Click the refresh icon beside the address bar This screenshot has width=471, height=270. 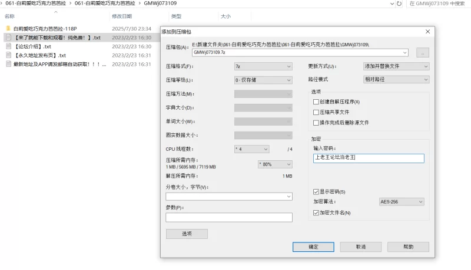400,4
